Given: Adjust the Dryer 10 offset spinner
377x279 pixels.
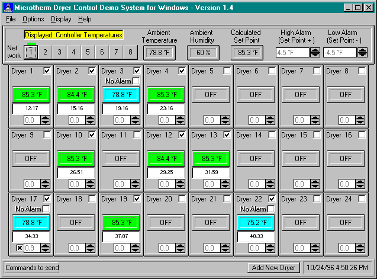Looking at the screenshot, I should click(90, 184).
